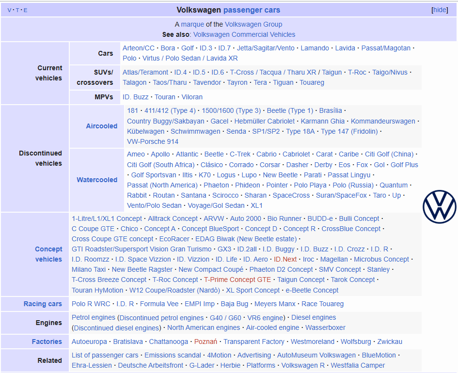Open the Microbus Concept link
The height and width of the screenshot is (373, 458).
(381, 260)
